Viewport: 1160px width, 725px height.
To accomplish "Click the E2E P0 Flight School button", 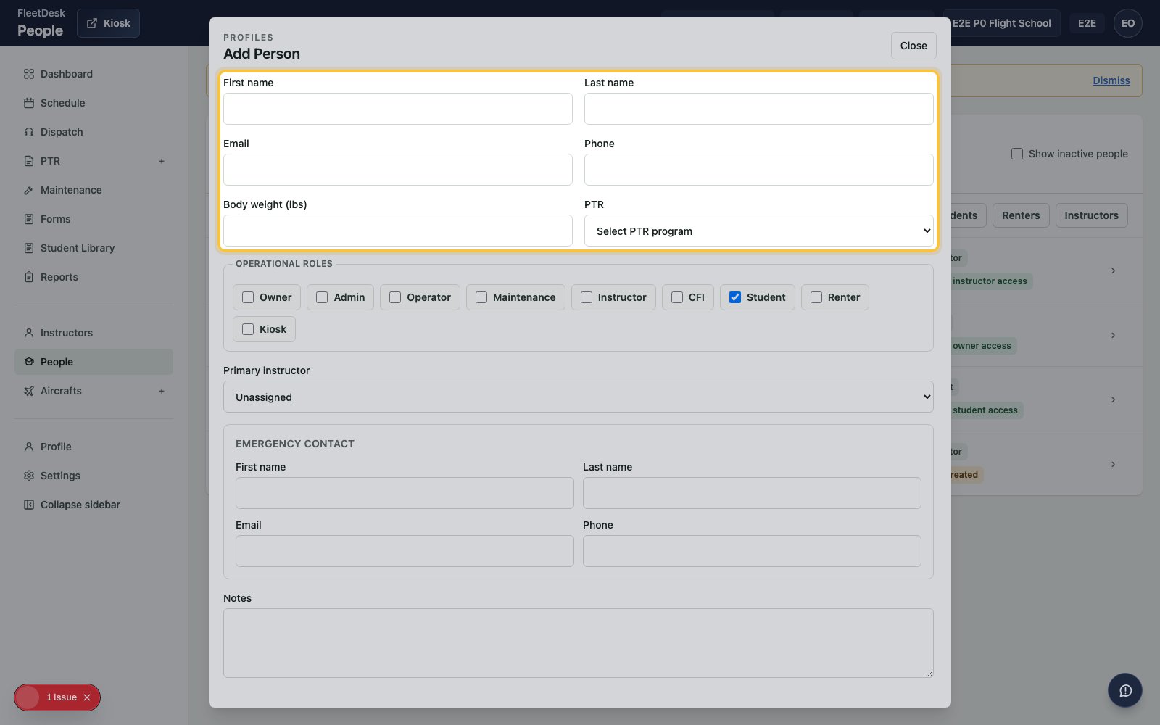I will click(x=1001, y=23).
